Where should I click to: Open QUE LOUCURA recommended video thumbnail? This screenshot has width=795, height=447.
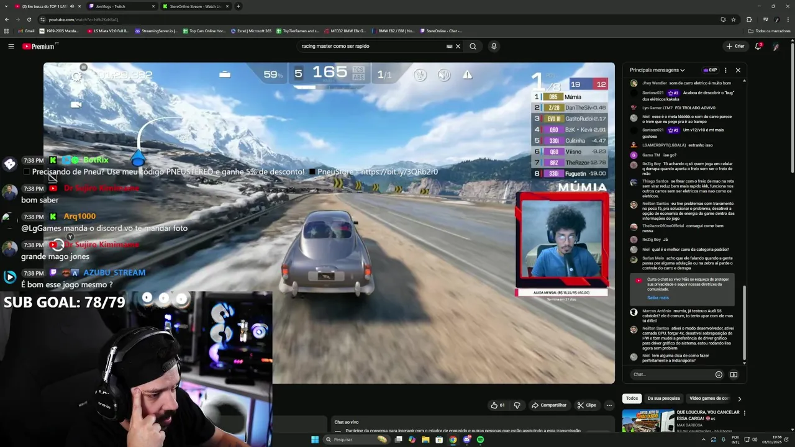coord(648,420)
